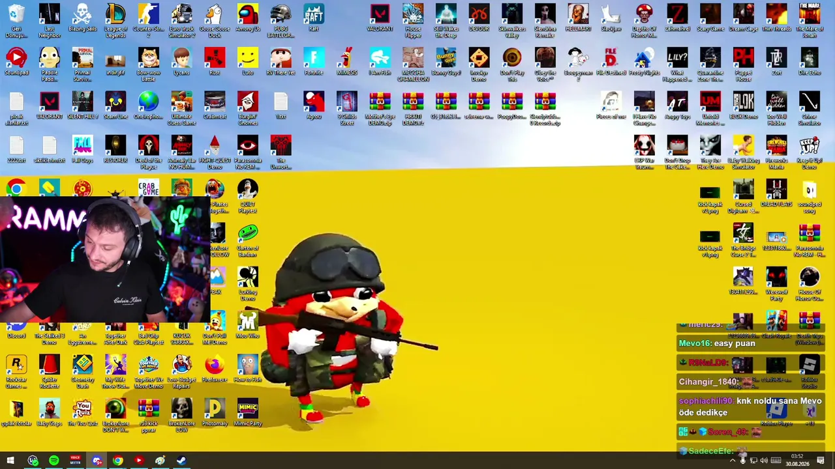
Task: Click the Bow-wow Battle shortcut
Action: 149,64
